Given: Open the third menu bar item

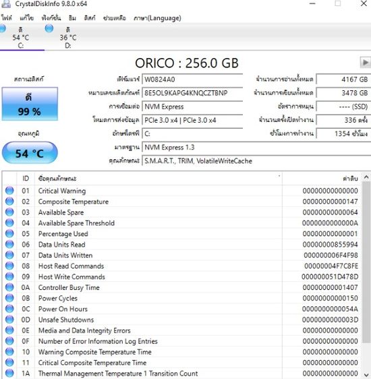Looking at the screenshot, I should click(51, 18).
